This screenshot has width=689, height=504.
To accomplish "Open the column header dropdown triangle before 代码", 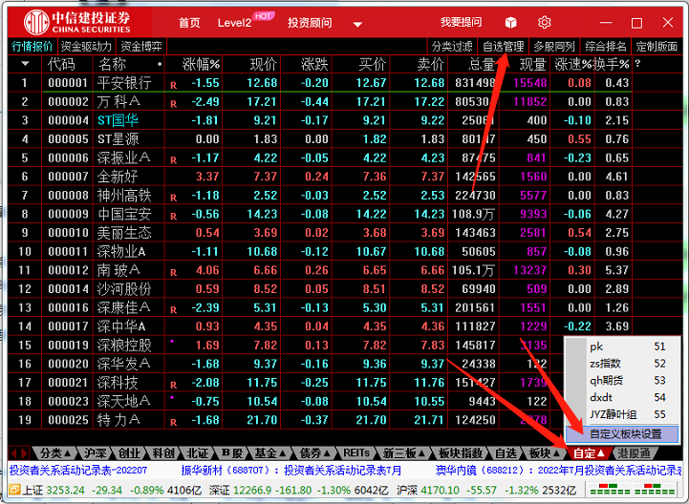I will pyautogui.click(x=25, y=64).
